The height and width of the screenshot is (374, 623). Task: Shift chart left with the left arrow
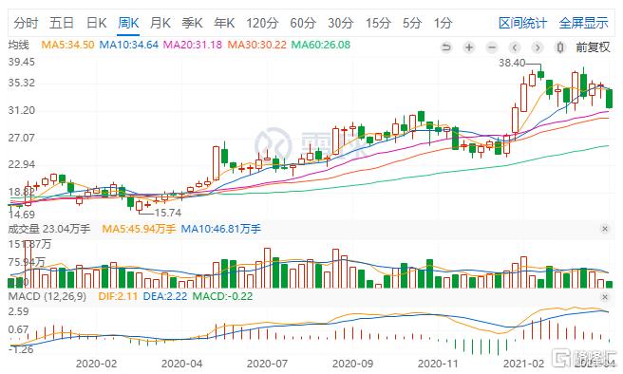coord(515,47)
